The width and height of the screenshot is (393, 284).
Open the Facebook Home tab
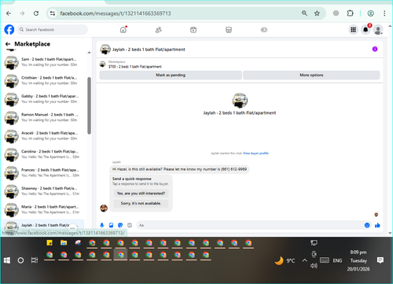point(123,30)
